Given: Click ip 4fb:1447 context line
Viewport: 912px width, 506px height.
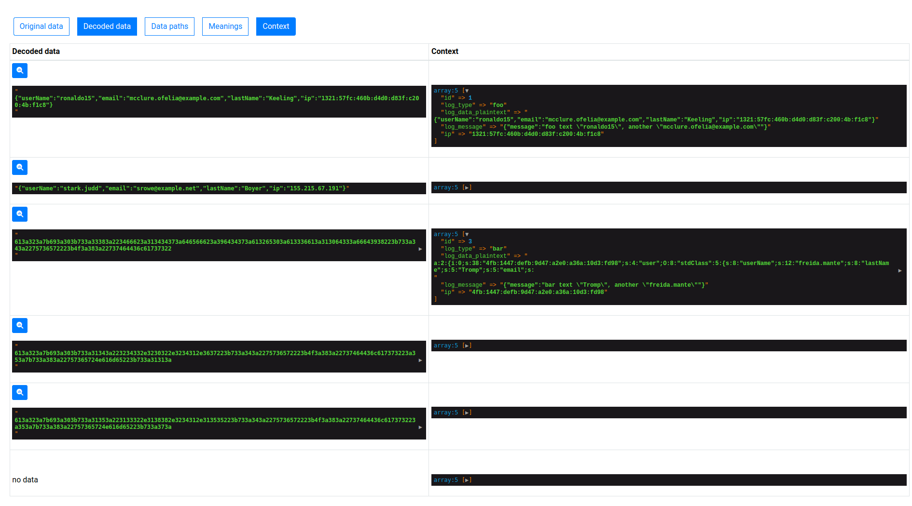Looking at the screenshot, I should (x=524, y=292).
